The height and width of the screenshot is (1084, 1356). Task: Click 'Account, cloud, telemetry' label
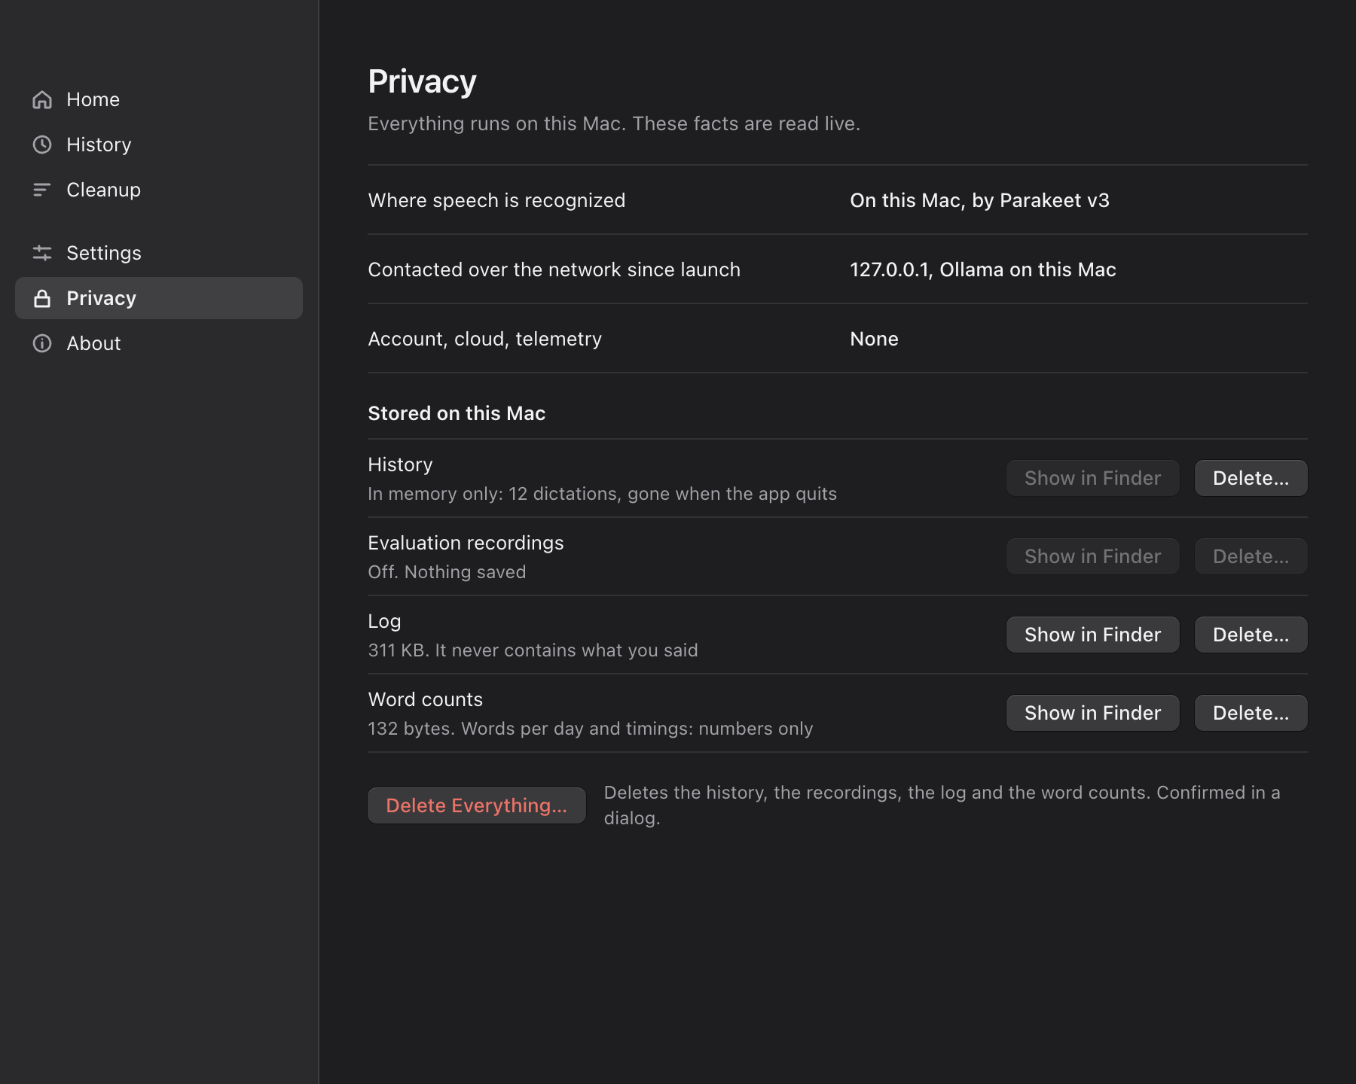[x=484, y=339]
